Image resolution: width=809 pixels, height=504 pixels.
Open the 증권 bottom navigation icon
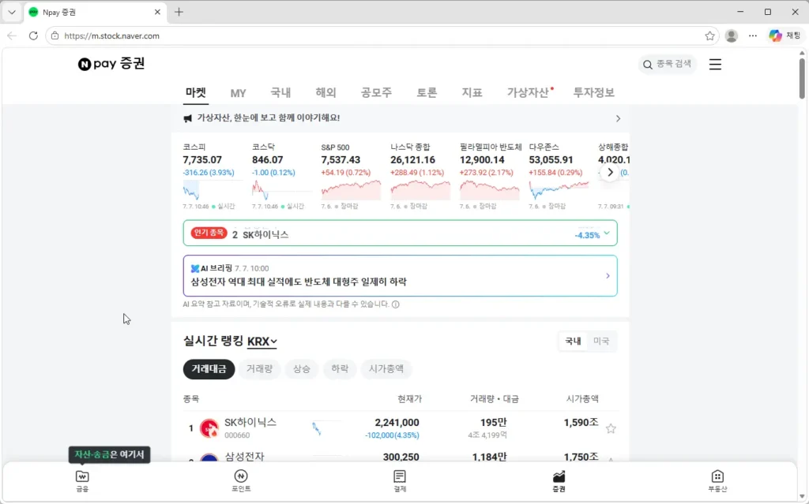click(x=559, y=481)
